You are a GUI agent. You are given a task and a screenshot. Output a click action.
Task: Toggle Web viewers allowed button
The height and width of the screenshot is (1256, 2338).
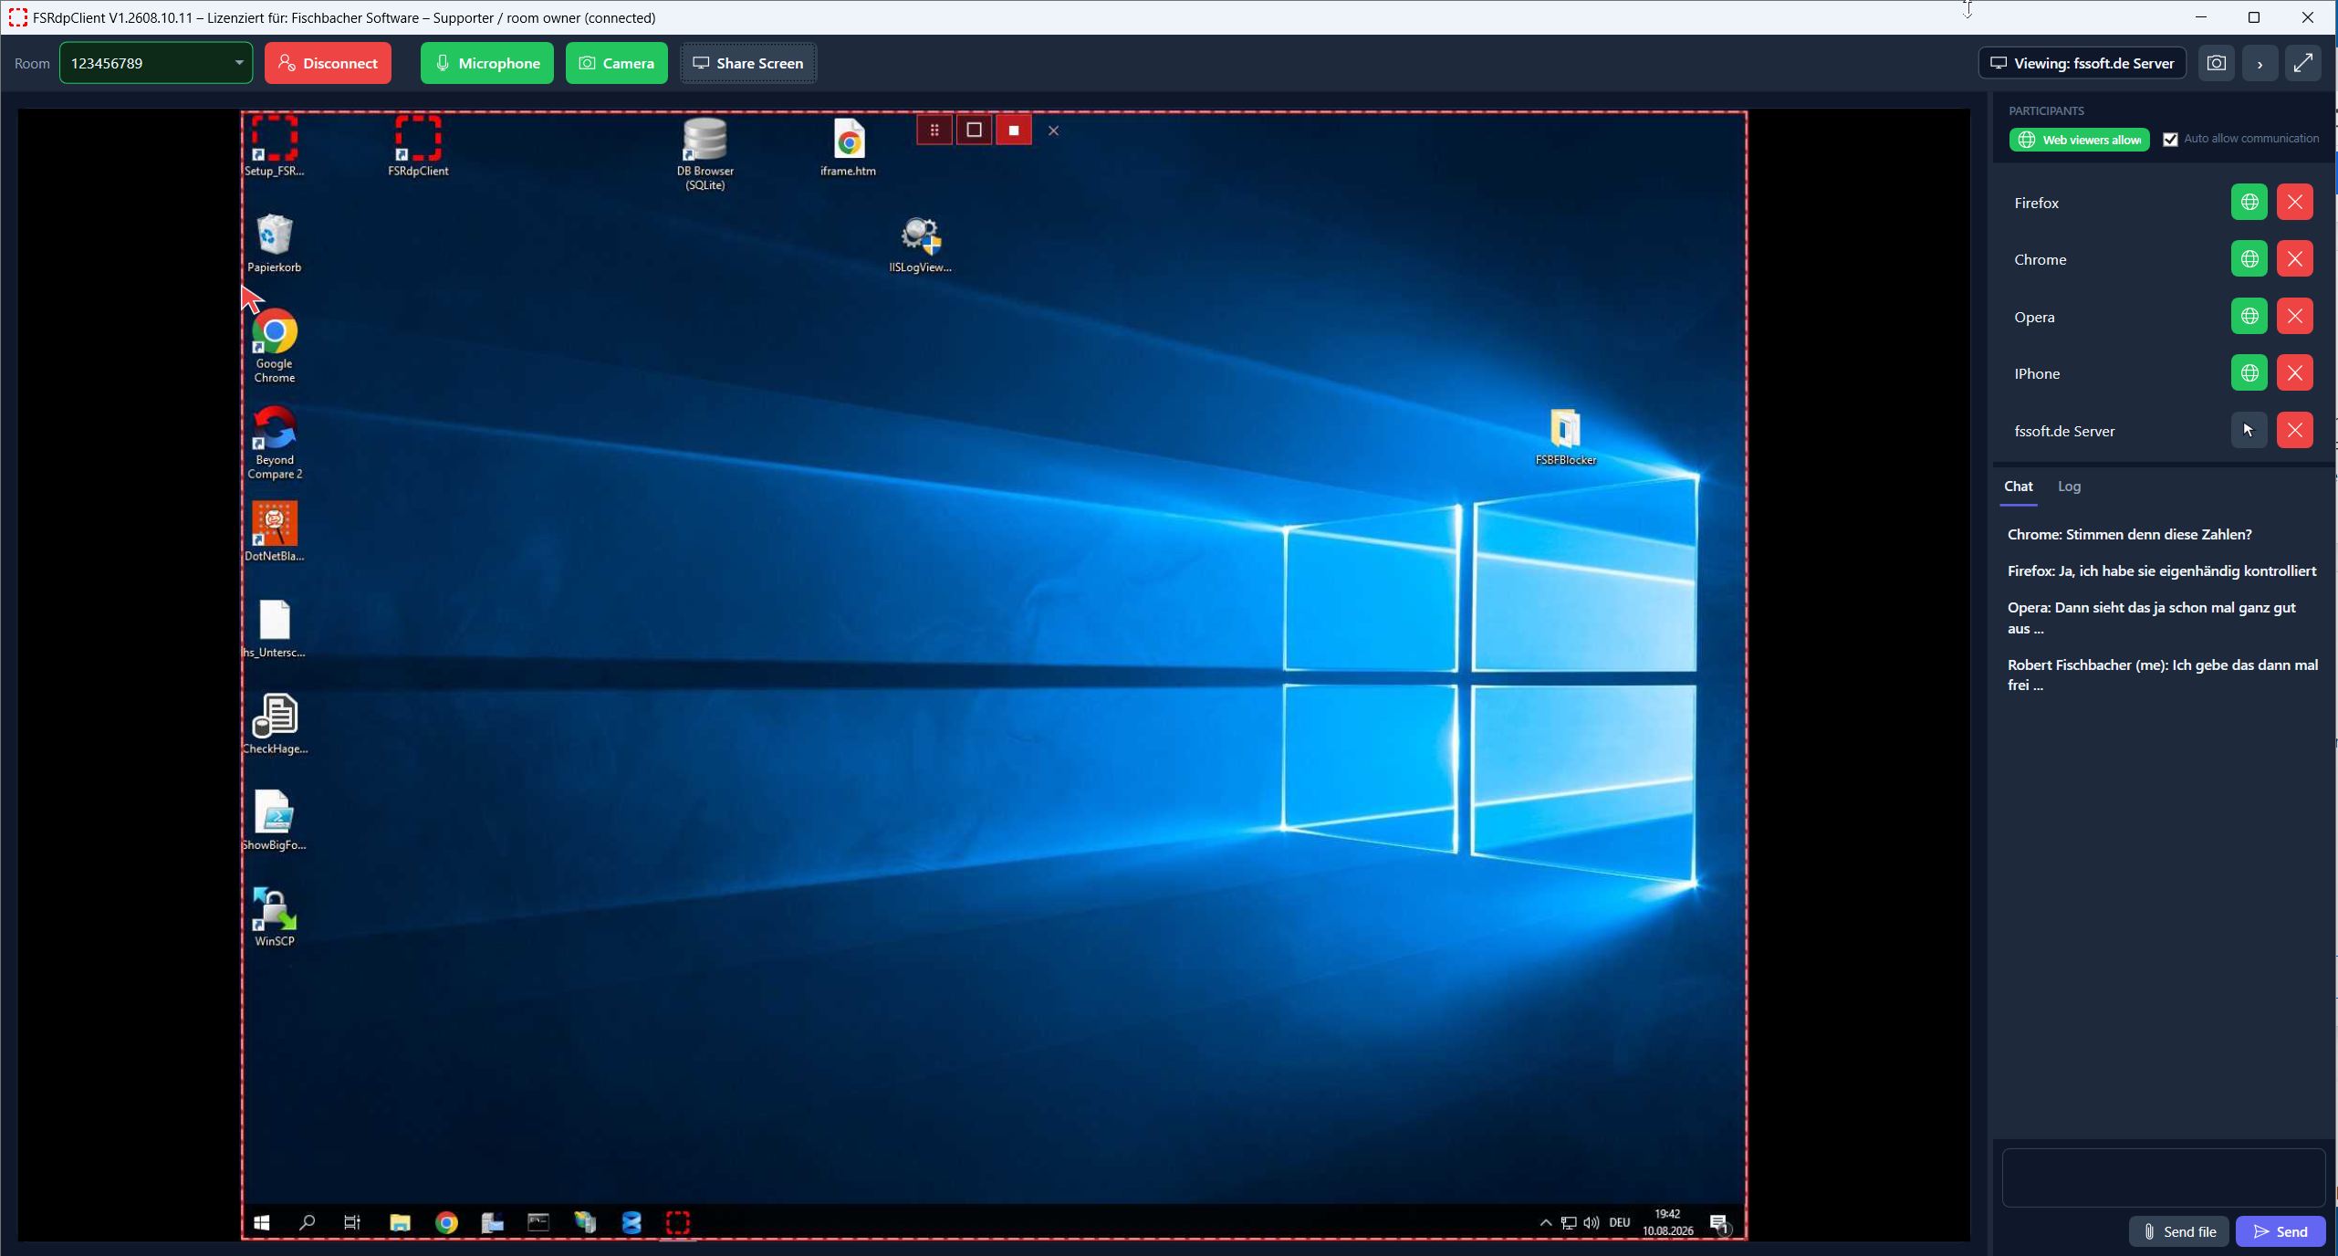[x=2079, y=140]
